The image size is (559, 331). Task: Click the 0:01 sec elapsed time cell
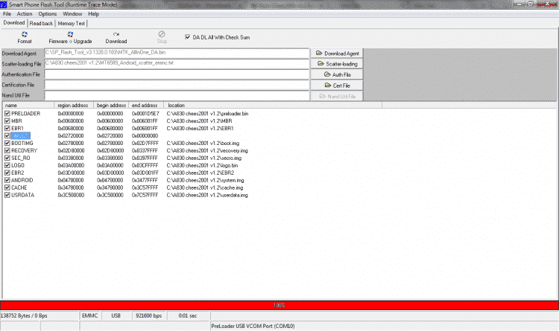[188, 315]
